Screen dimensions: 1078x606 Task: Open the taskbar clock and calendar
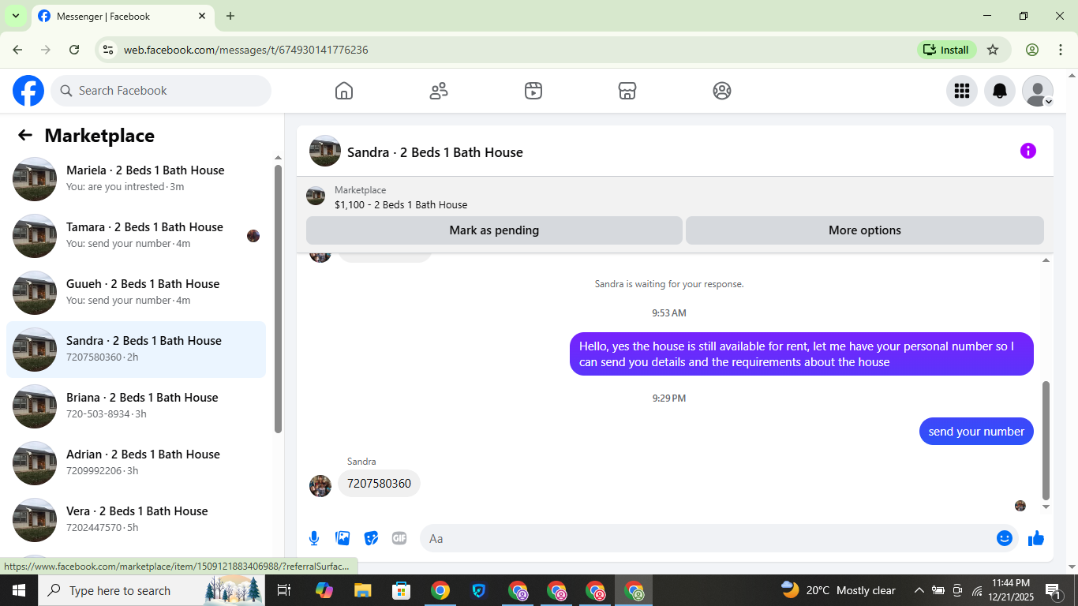pos(1010,590)
